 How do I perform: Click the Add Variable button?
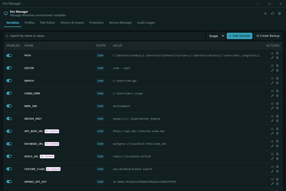click(240, 36)
